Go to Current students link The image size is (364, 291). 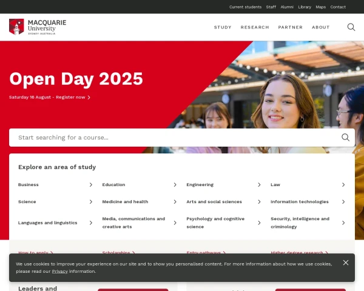click(x=245, y=7)
